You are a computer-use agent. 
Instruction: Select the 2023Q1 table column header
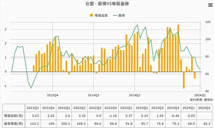click(x=126, y=108)
